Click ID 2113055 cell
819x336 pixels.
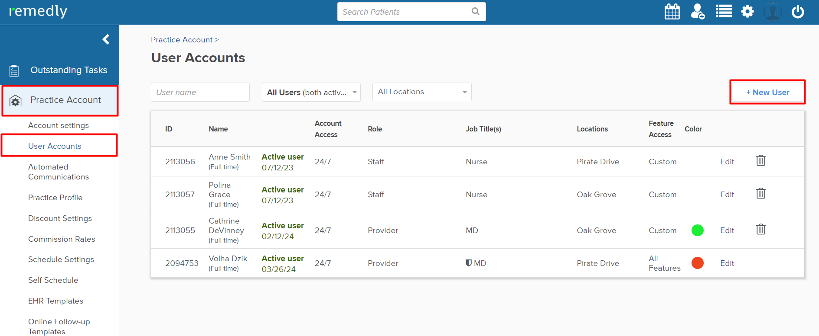click(180, 230)
